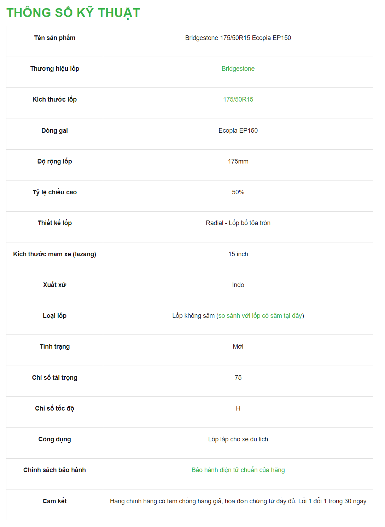The height and width of the screenshot is (527, 385).
Task: Click the THÔNG SỐ KỸ THUẬT heading
Action: pyautogui.click(x=73, y=13)
